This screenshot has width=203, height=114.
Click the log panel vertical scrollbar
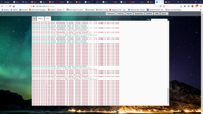point(168,63)
